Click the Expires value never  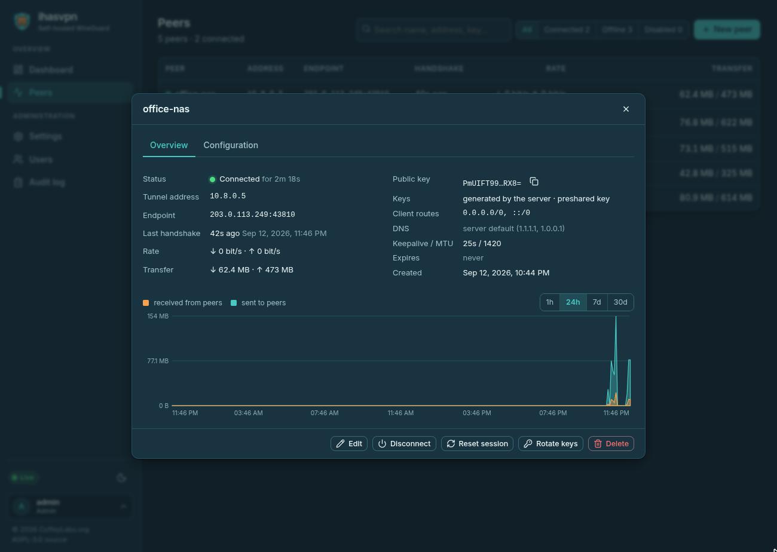point(473,257)
